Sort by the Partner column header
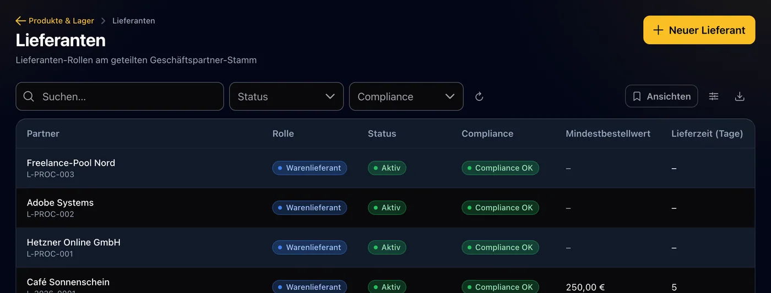771x293 pixels. tap(43, 134)
